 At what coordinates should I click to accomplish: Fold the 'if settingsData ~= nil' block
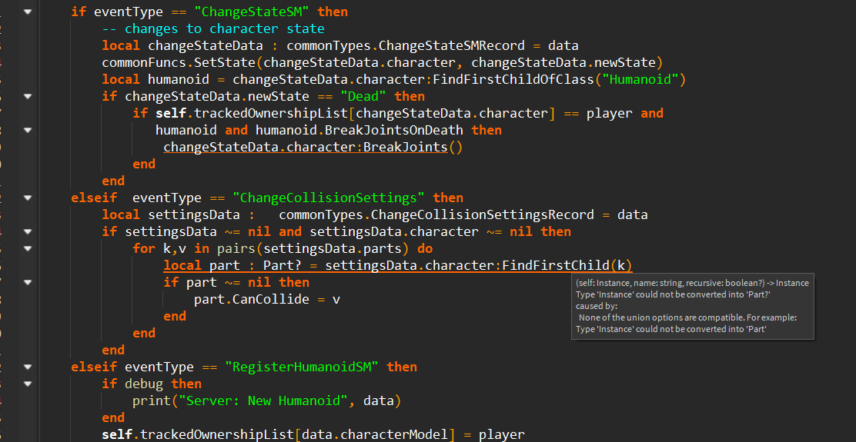tap(28, 231)
